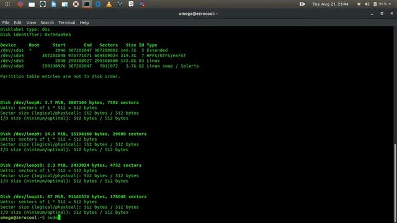The height and width of the screenshot is (223, 397).
Task: Minimize the terminal window
Action: tap(372, 14)
